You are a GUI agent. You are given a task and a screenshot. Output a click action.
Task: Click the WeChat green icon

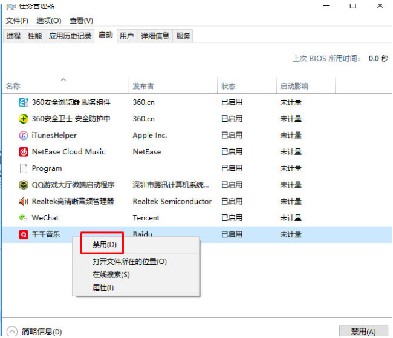[x=23, y=217]
